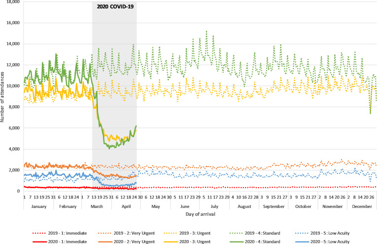377x244 pixels.
Task: Click the 'December' month label
Action: pyautogui.click(x=362, y=206)
